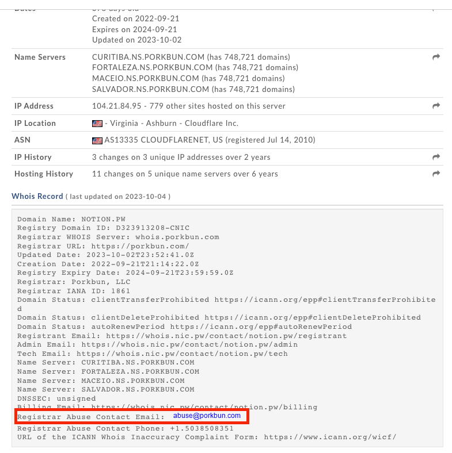This screenshot has height=453, width=452.
Task: Click Registry Domain ID D323913208-CNIC line
Action: (103, 228)
